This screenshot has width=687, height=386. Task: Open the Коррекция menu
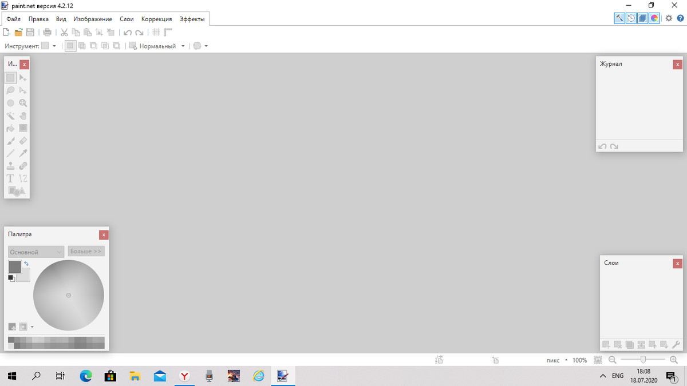pos(157,19)
